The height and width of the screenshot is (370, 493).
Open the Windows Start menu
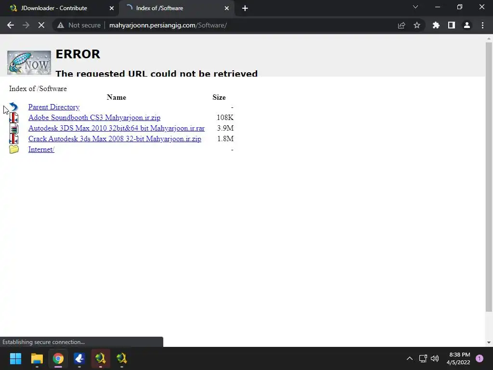(x=15, y=358)
